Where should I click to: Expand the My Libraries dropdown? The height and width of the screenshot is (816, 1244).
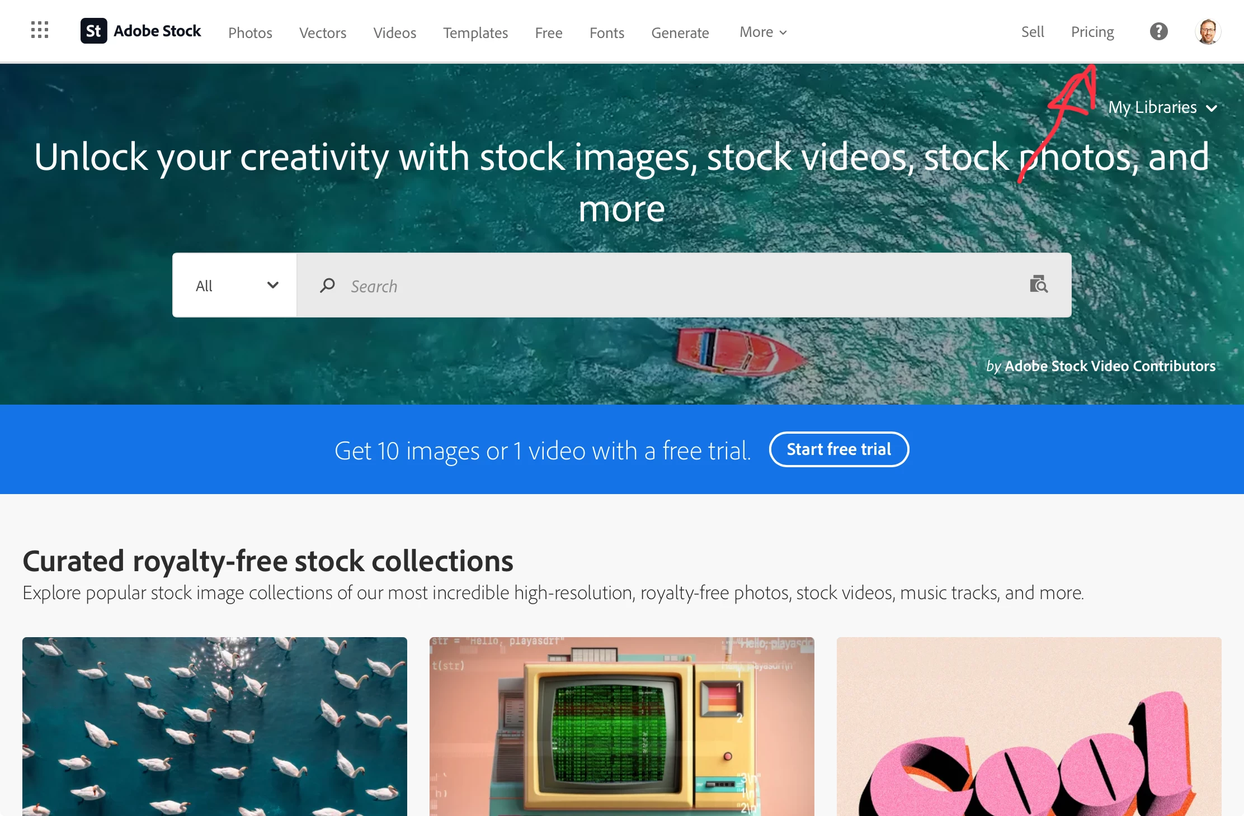[x=1162, y=107]
